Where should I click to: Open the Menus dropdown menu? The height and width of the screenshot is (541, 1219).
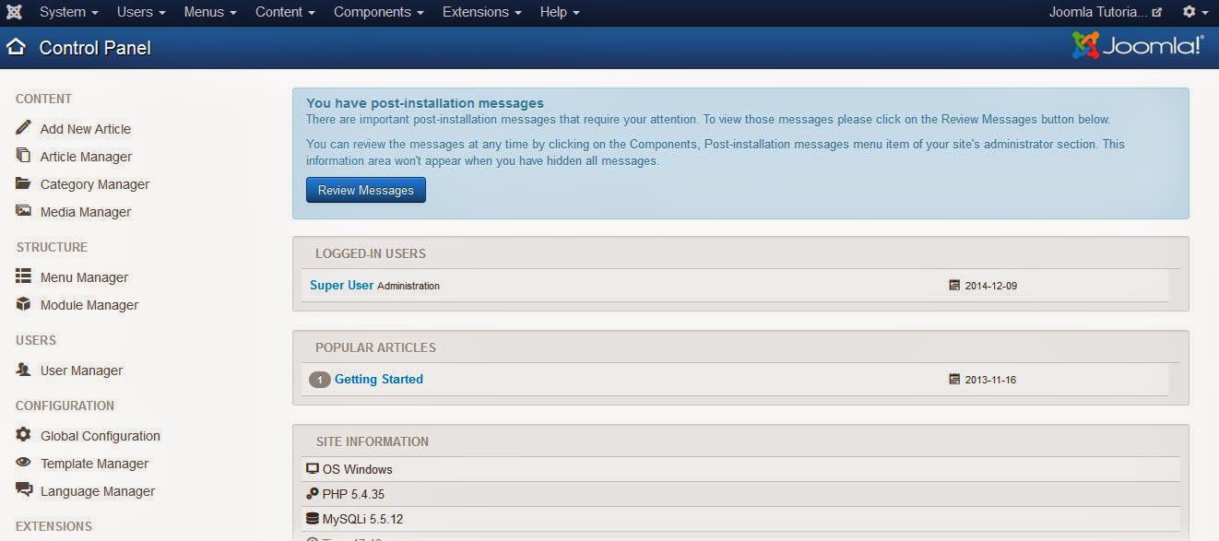tap(210, 12)
